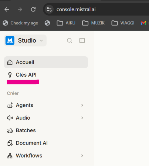The height and width of the screenshot is (166, 149).
Task: Open the MUZIK bookmarks folder
Action: point(94,23)
